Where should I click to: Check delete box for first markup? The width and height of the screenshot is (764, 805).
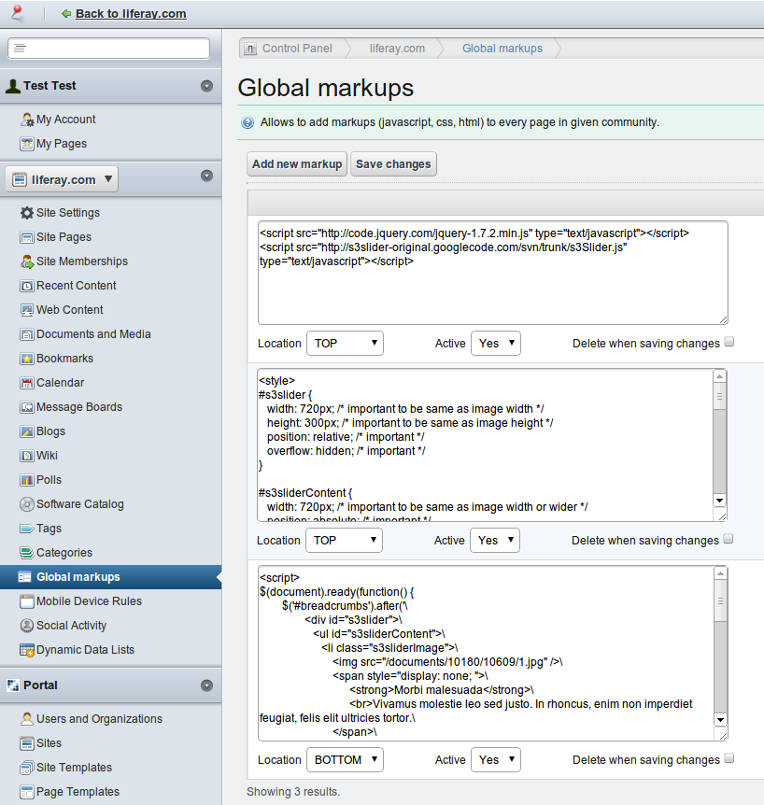729,343
